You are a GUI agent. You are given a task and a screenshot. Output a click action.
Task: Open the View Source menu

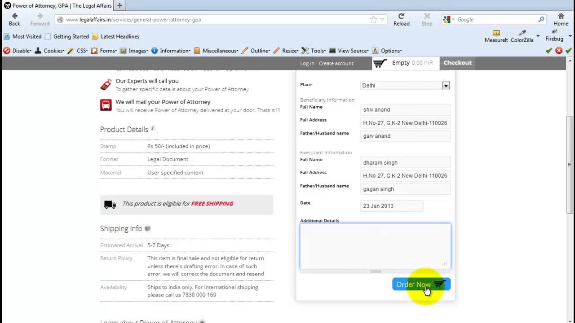click(x=349, y=51)
